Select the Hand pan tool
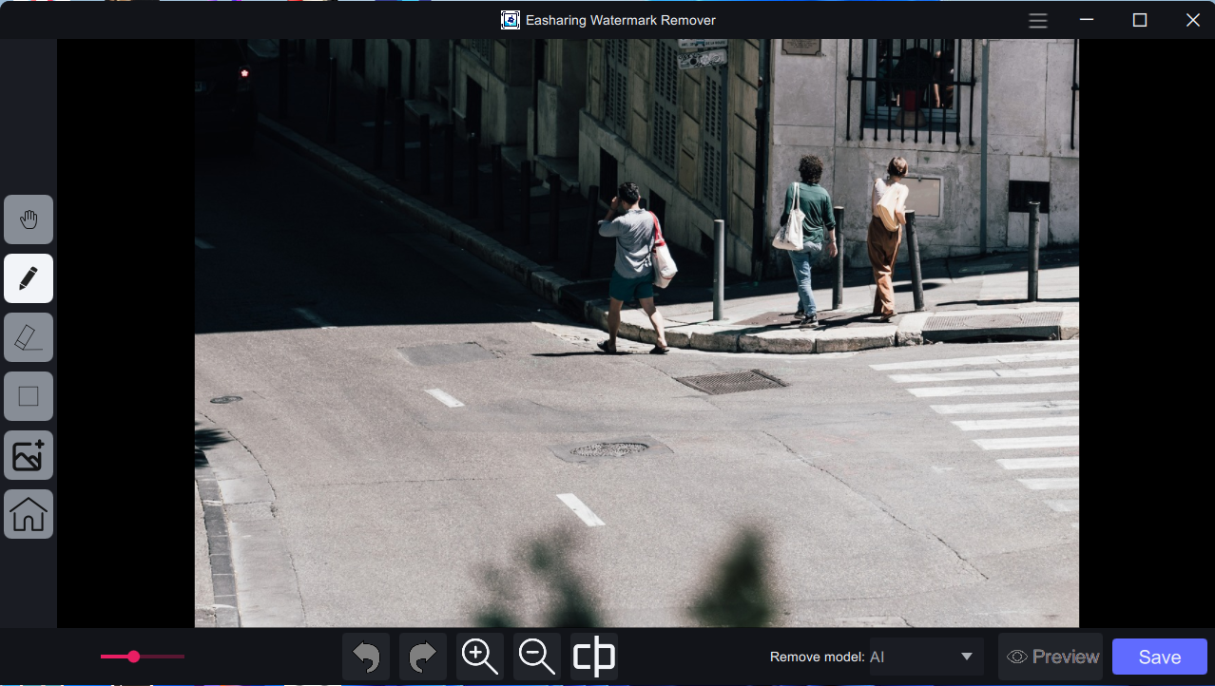The height and width of the screenshot is (686, 1215). (x=29, y=219)
